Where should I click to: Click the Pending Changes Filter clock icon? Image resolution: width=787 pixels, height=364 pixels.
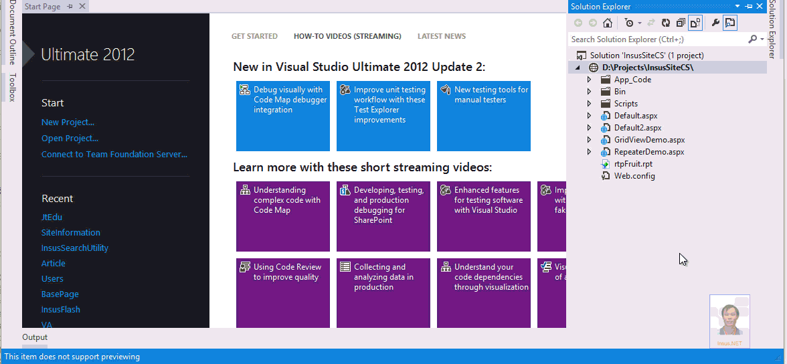pos(629,23)
